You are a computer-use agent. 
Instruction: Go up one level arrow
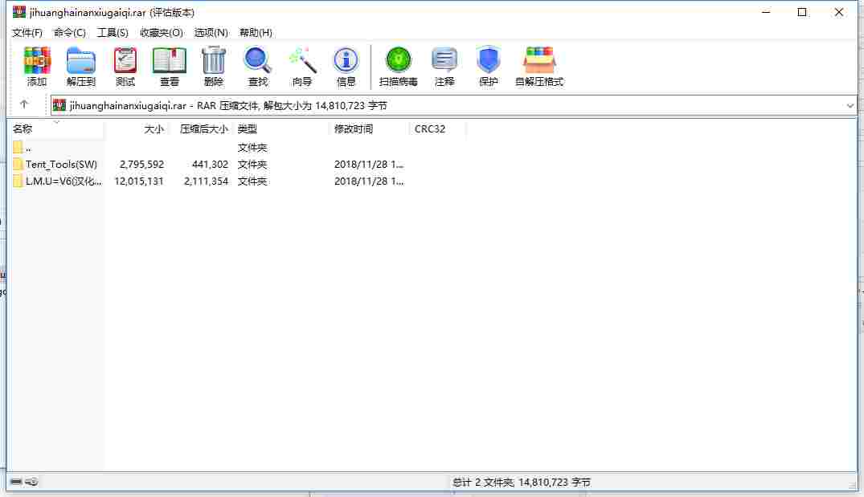pyautogui.click(x=23, y=104)
